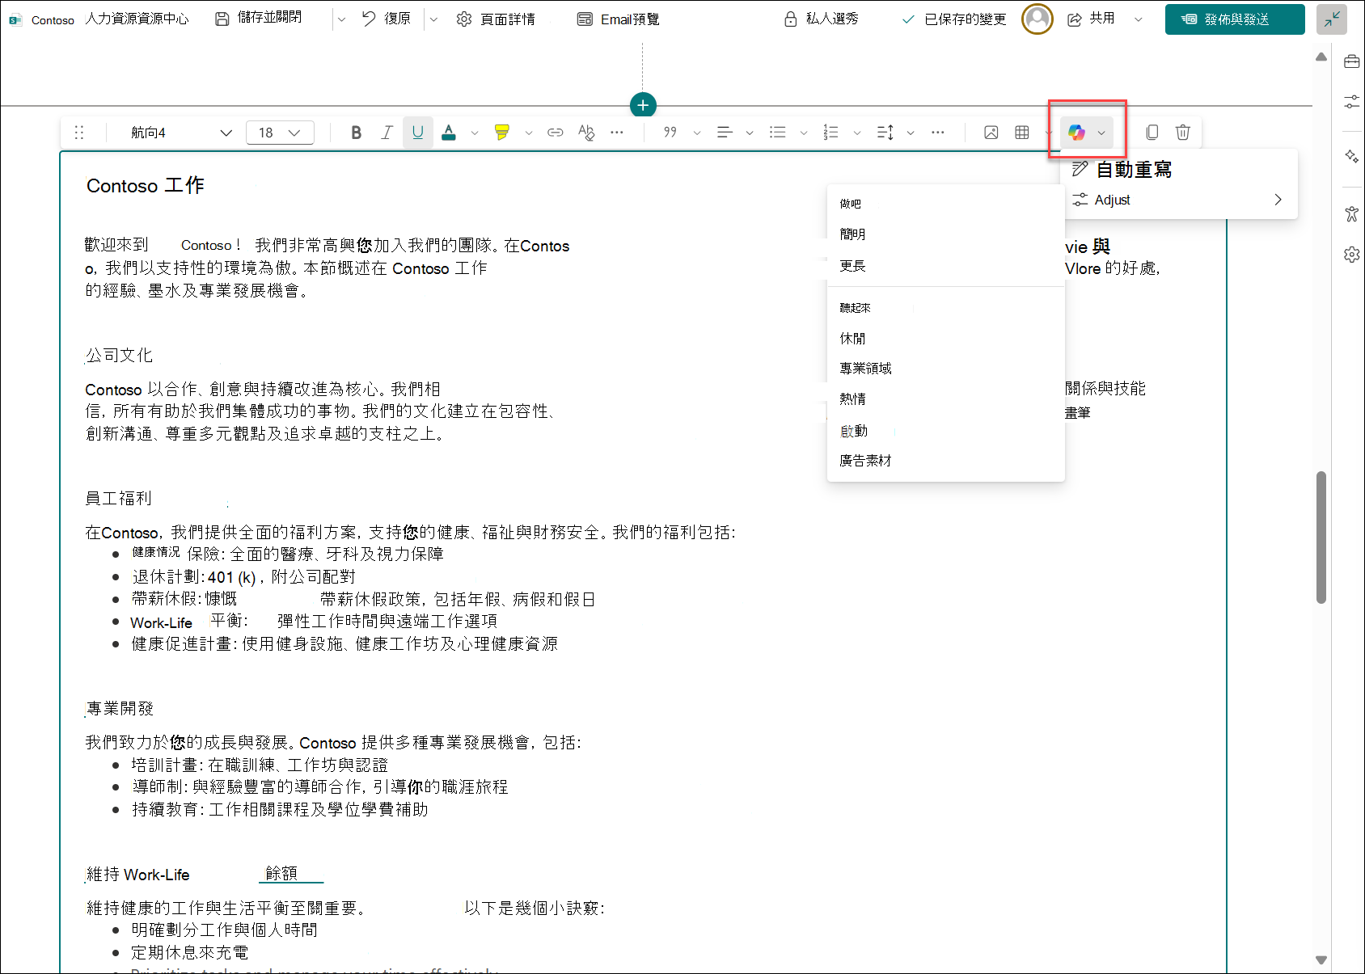
Task: Duplicate the web part
Action: point(1152,133)
